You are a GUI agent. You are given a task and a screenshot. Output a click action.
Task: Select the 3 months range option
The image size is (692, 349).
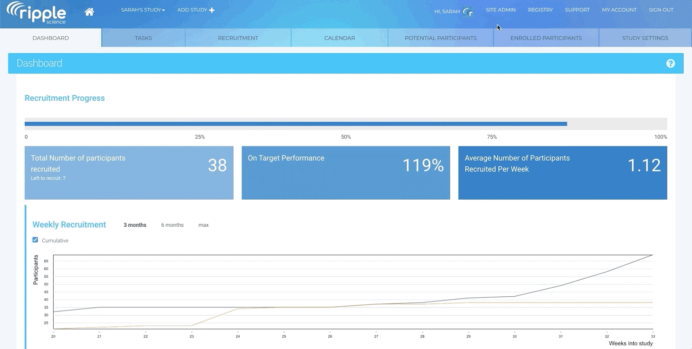pos(135,225)
